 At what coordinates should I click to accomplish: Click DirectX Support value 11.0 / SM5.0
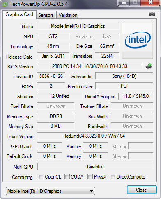click(136, 96)
